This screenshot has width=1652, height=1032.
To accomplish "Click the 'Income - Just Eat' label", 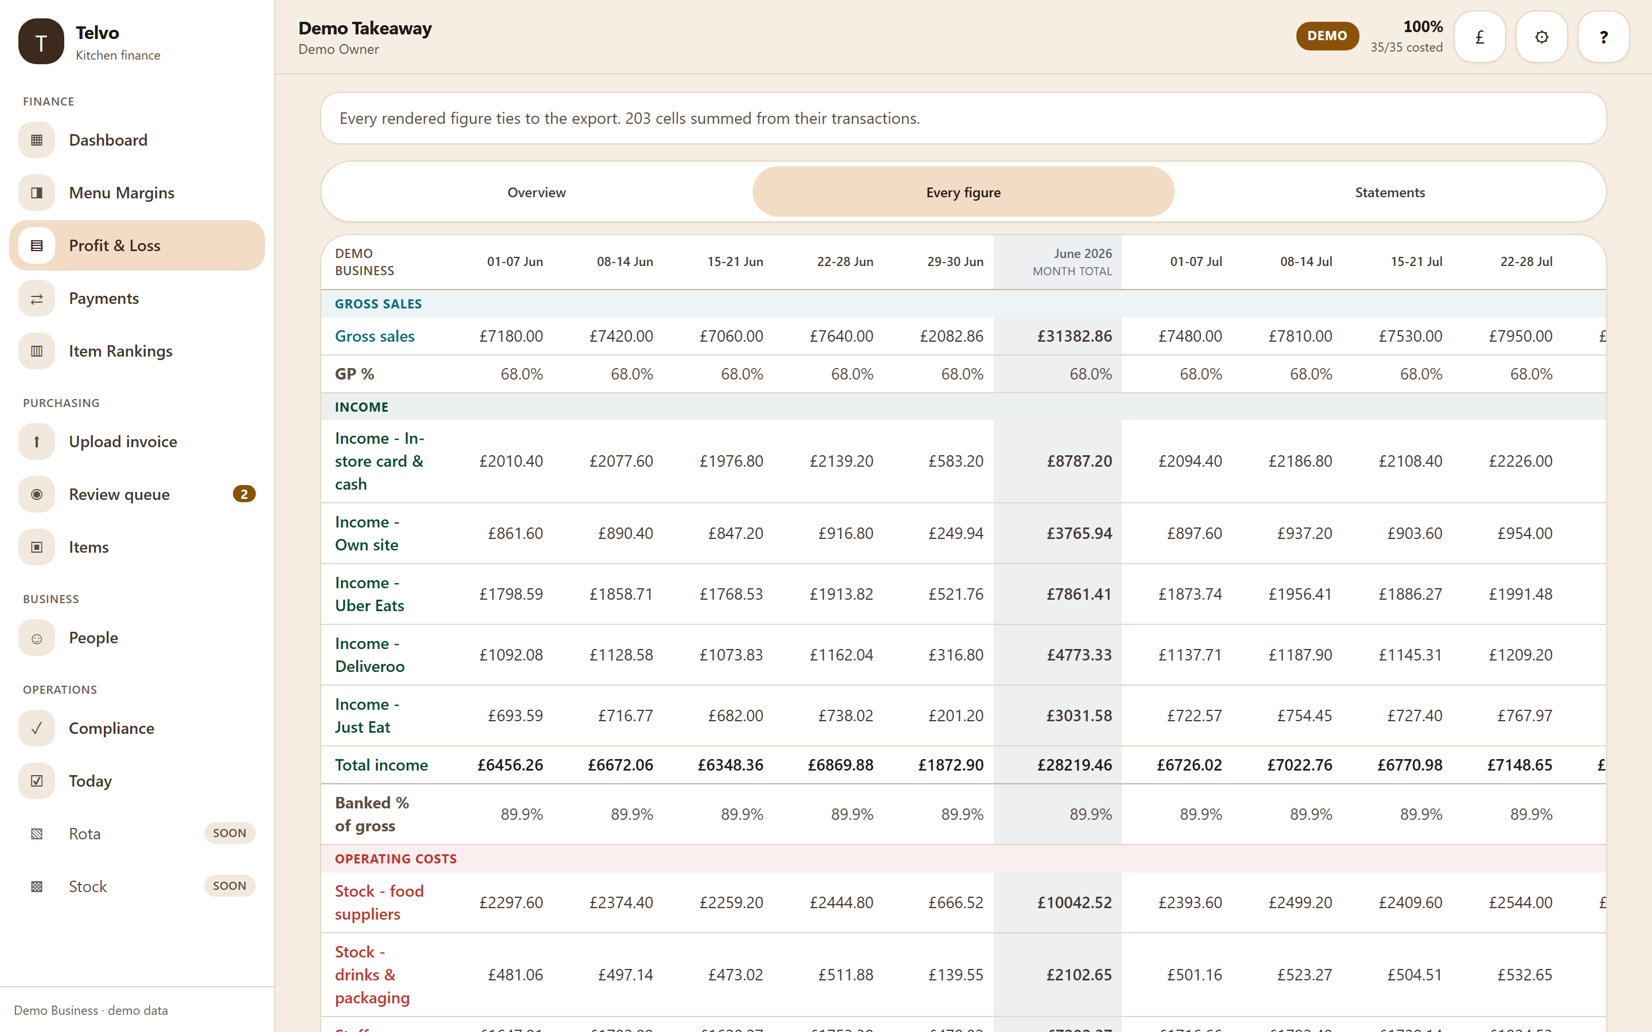I will (367, 716).
